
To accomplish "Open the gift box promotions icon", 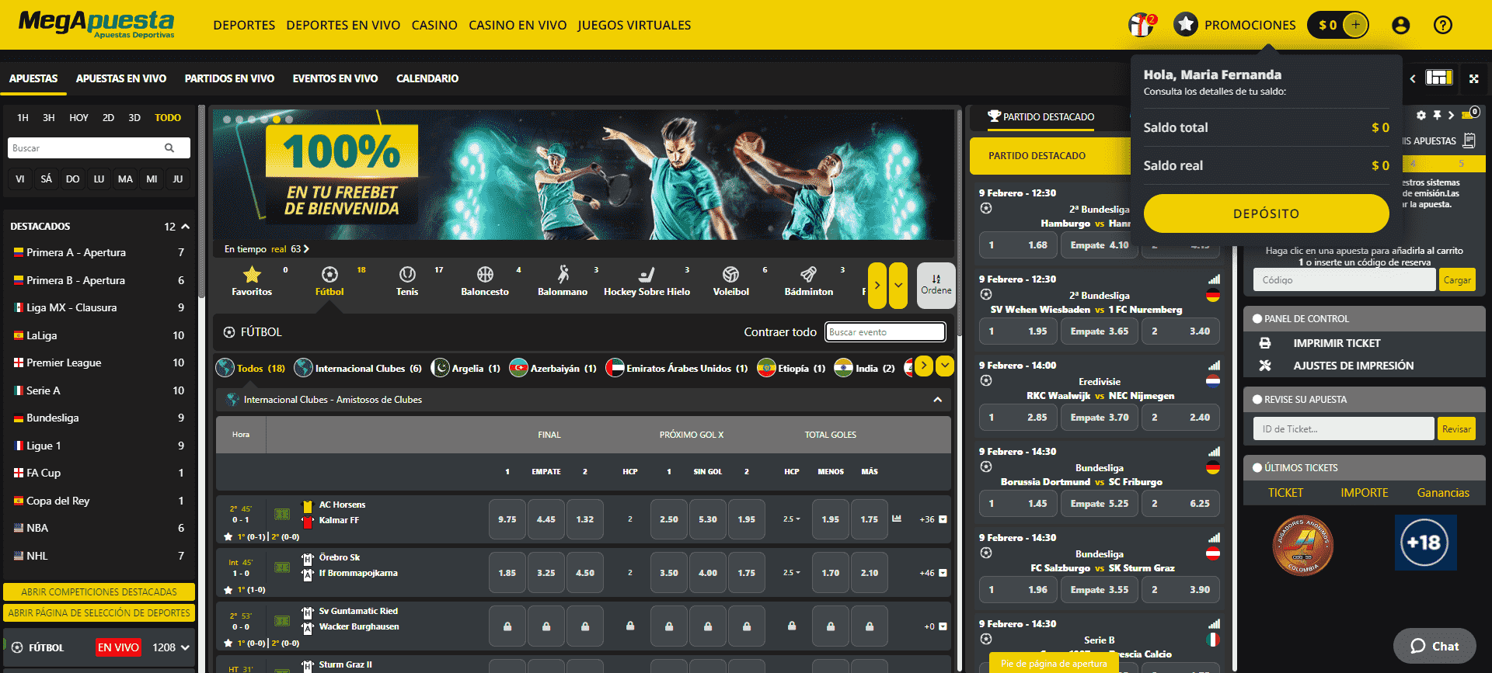I will 1140,25.
